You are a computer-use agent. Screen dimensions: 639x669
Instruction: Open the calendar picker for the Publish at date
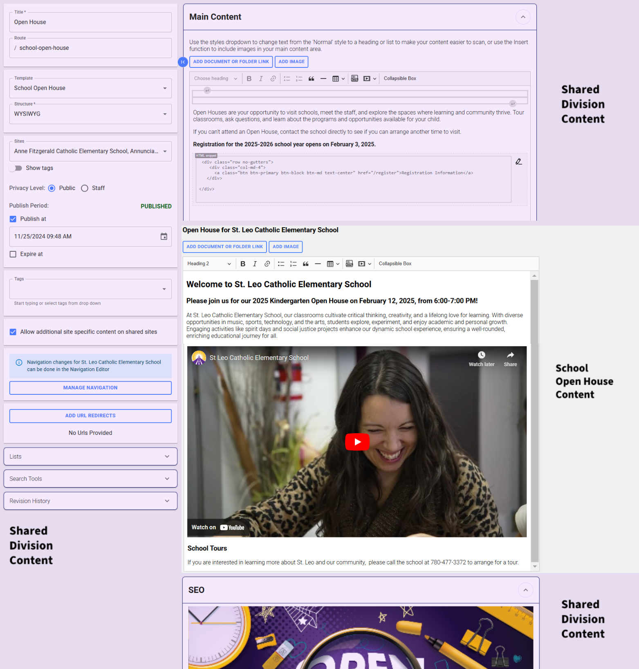pyautogui.click(x=164, y=237)
